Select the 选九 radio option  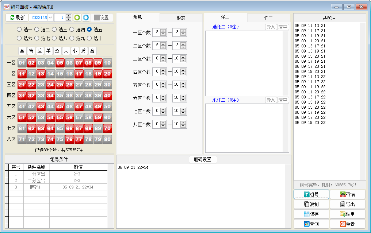77,38
